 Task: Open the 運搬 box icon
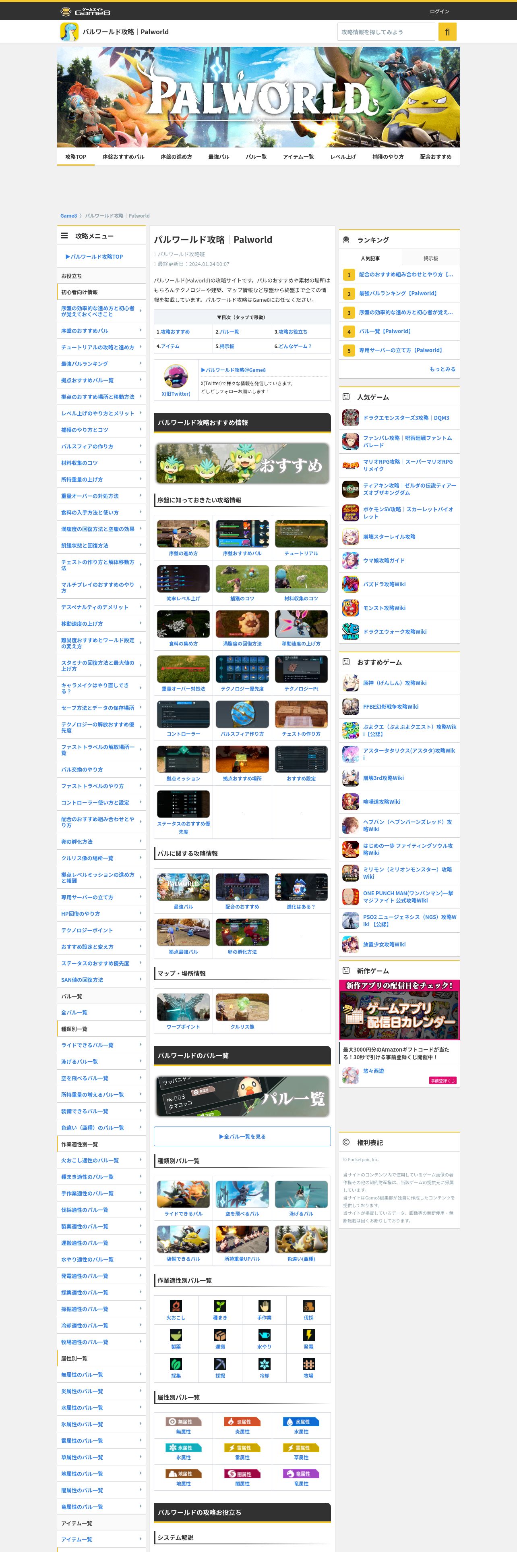(220, 1335)
